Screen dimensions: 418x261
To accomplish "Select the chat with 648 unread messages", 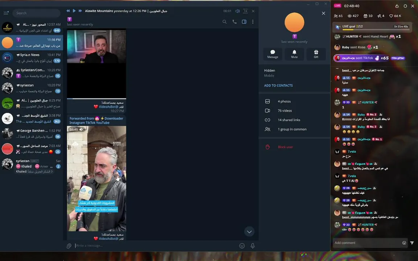I will click(32, 28).
